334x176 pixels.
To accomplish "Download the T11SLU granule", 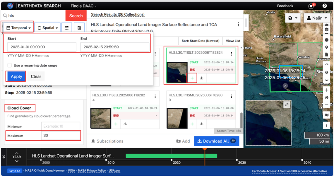I will tap(125, 124).
